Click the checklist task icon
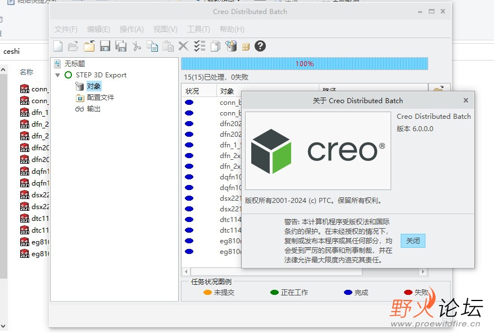494x333 pixels. pos(200,46)
